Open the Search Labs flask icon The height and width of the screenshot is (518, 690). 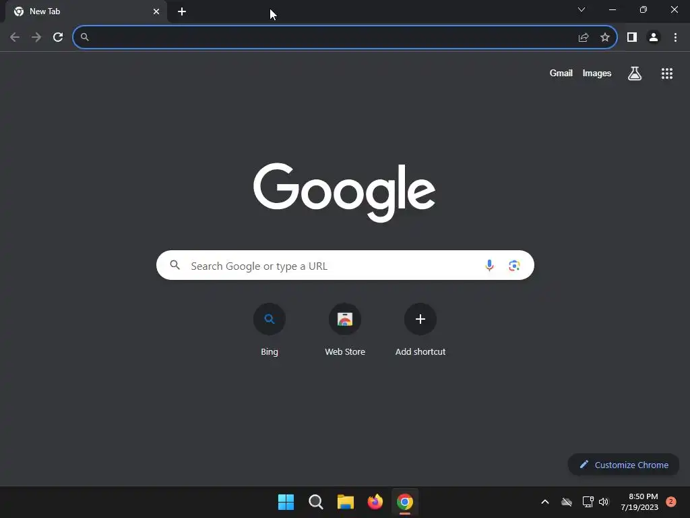click(x=635, y=74)
